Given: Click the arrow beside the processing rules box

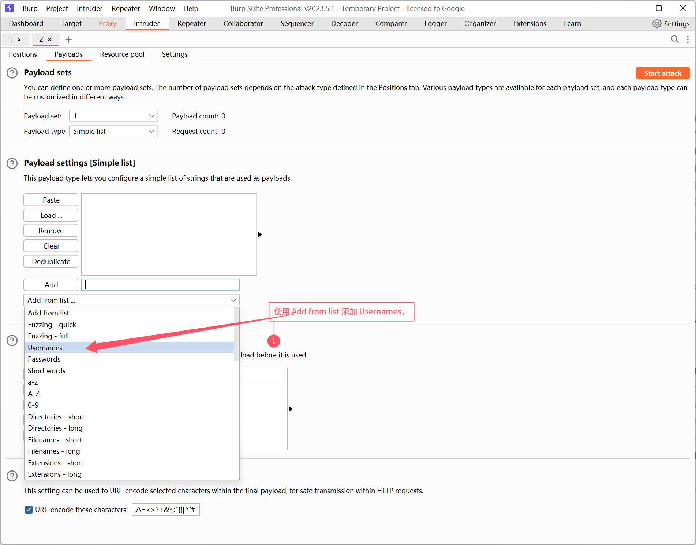Looking at the screenshot, I should (x=291, y=409).
